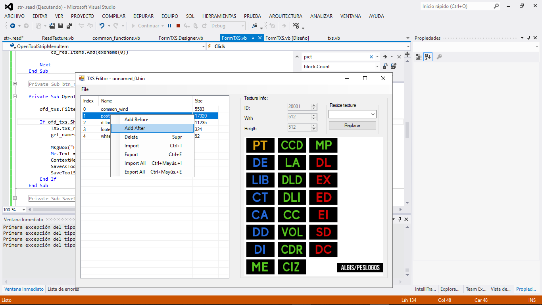The image size is (542, 305).
Task: Expand the collapsed Private Sub btn_ region
Action: point(15,84)
